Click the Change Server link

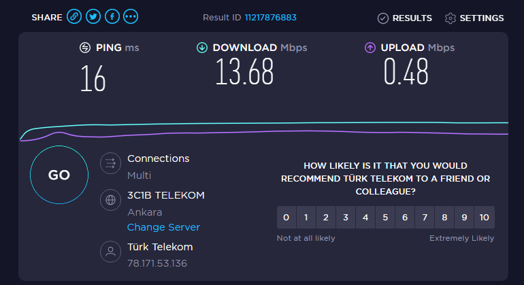(x=163, y=227)
